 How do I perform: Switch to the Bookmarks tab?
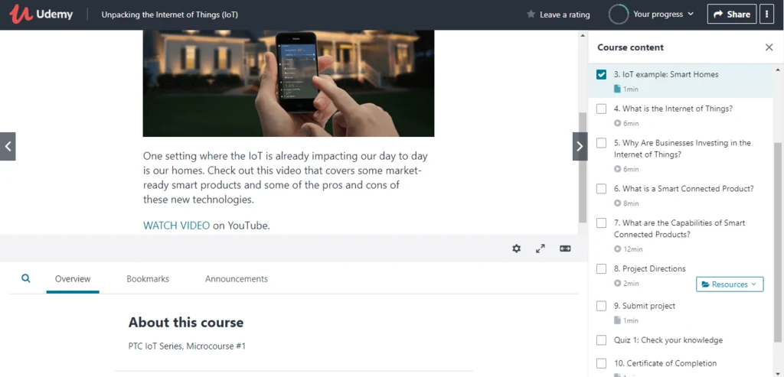click(148, 278)
